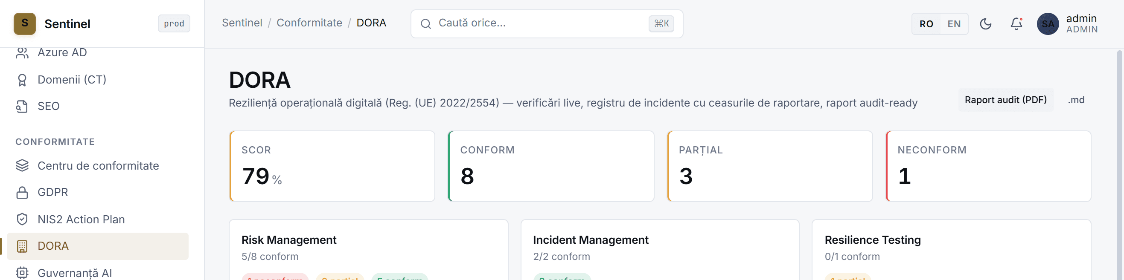Open GDPR compliance page
Image resolution: width=1124 pixels, height=280 pixels.
pos(98,193)
